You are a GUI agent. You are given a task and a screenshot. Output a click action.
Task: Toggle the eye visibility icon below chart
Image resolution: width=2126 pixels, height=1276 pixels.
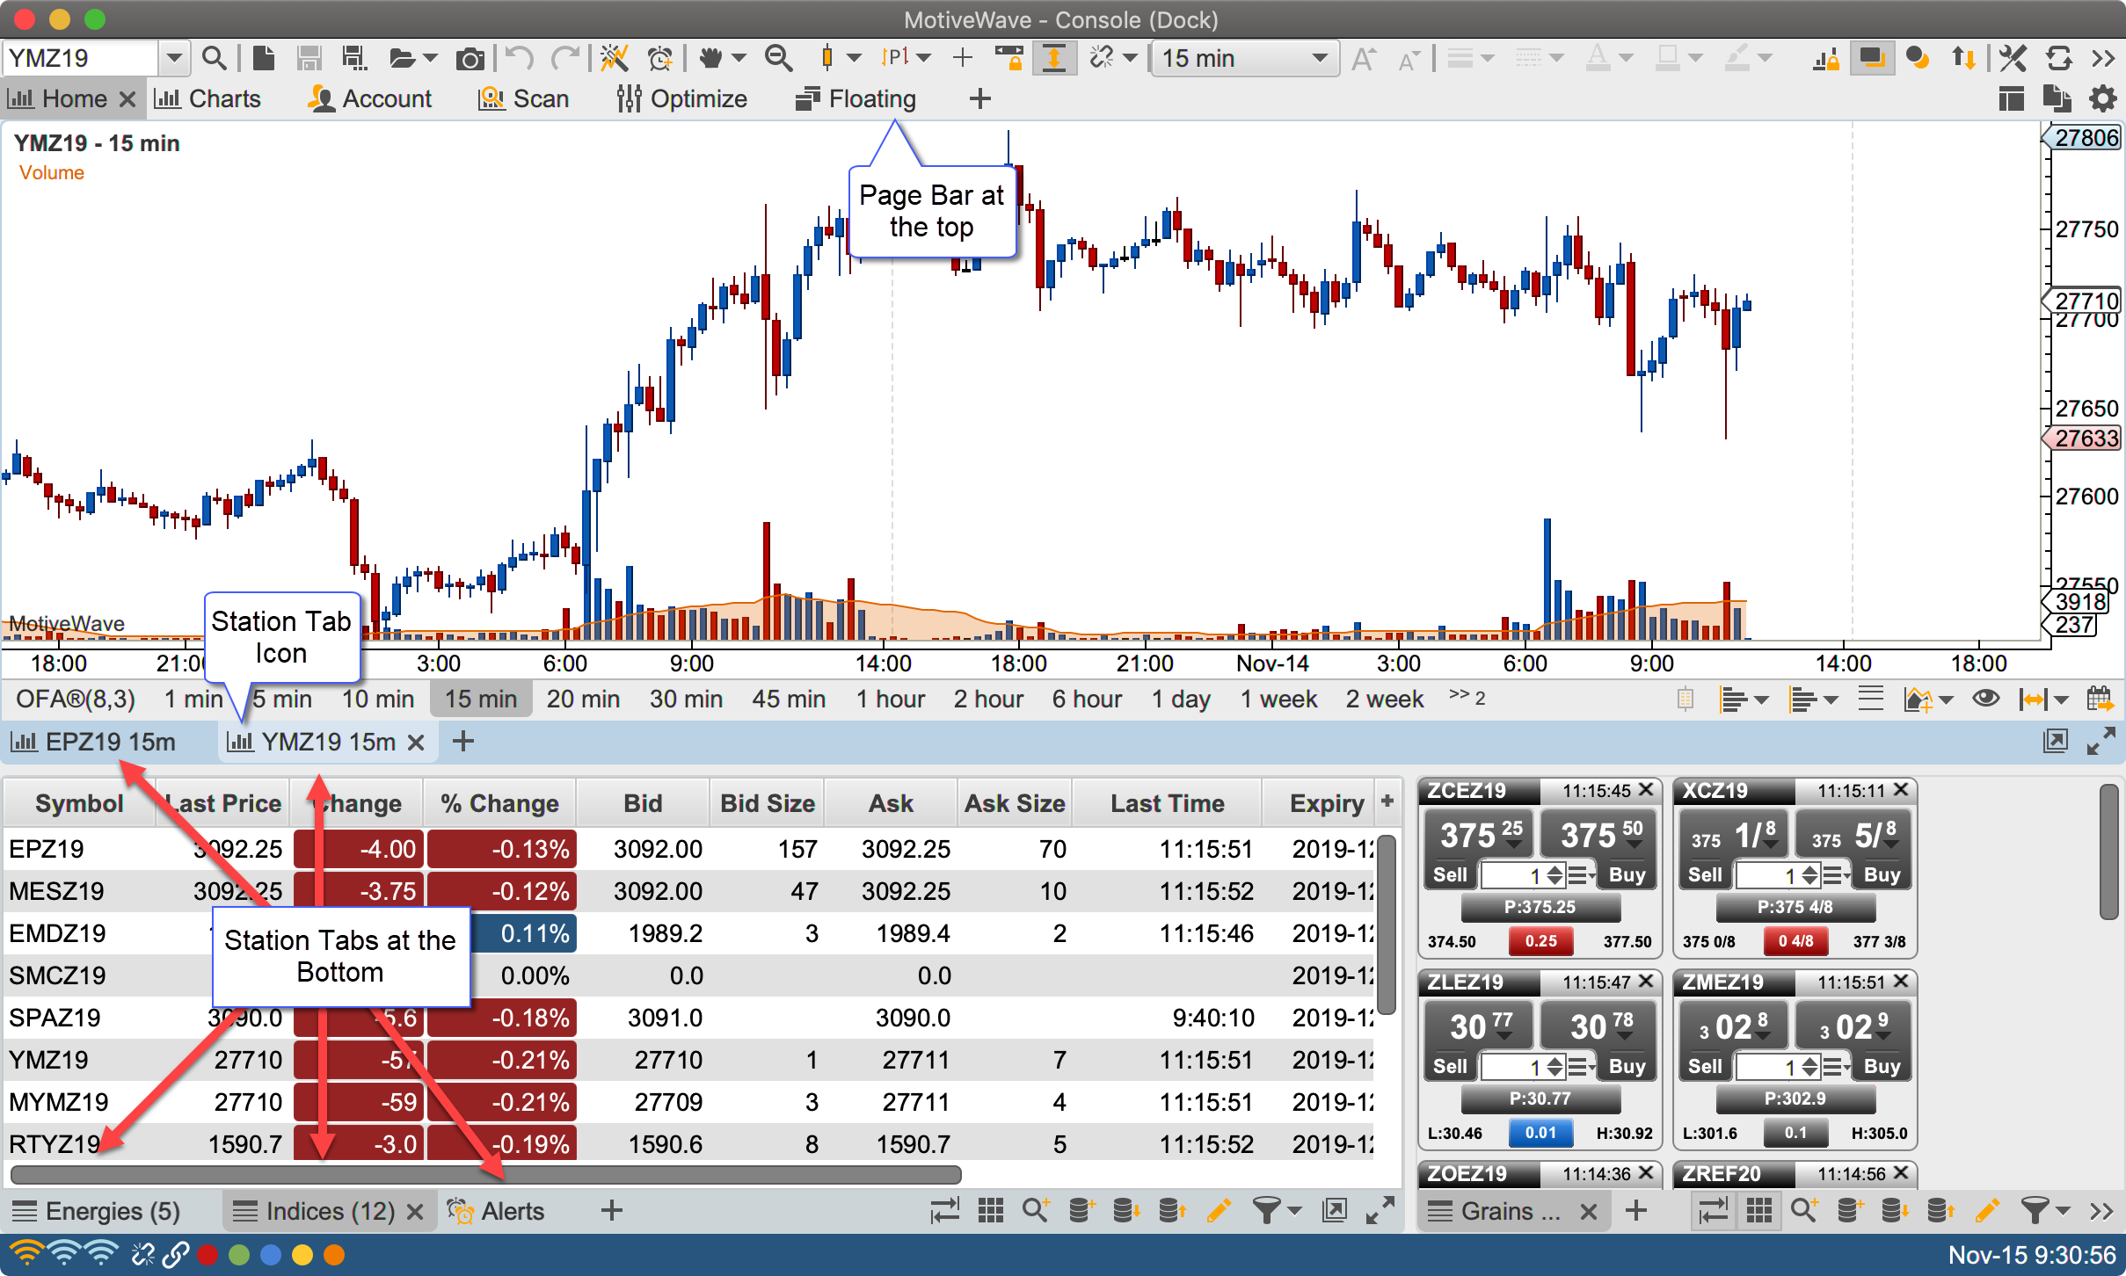(x=1985, y=700)
